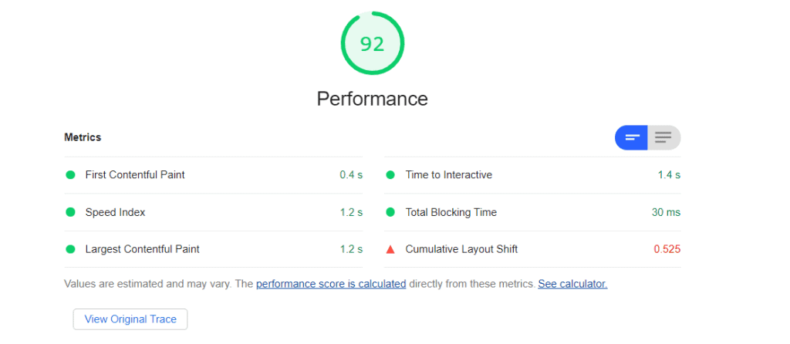Select the Speed Index metric label
The image size is (790, 344).
pyautogui.click(x=116, y=213)
